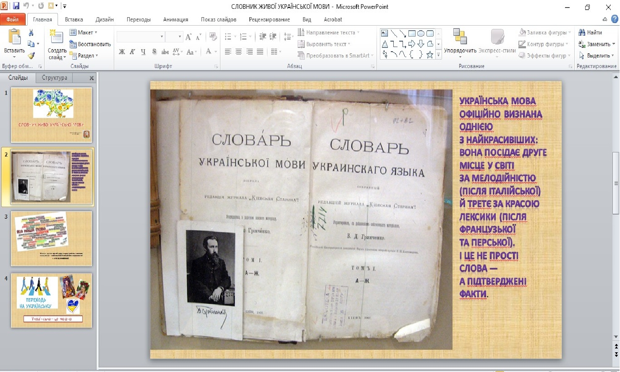620x372 pixels.
Task: Open the Макет layout dropdown
Action: coord(84,32)
